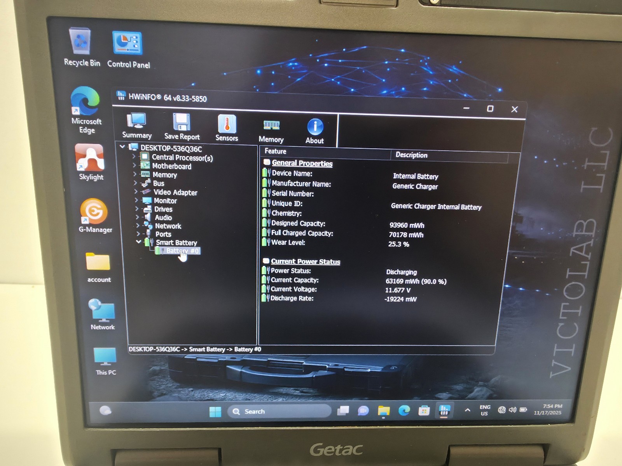
Task: Click the 11.677 V voltage value
Action: point(397,290)
